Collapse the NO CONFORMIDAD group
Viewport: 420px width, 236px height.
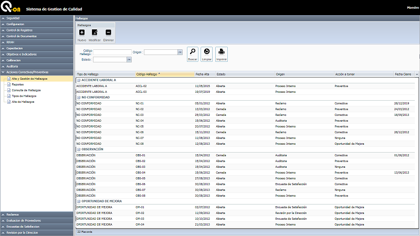[x=78, y=97]
